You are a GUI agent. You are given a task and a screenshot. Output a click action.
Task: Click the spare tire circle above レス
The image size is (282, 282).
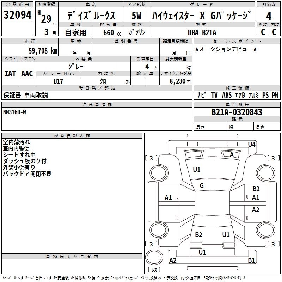point(154,257)
